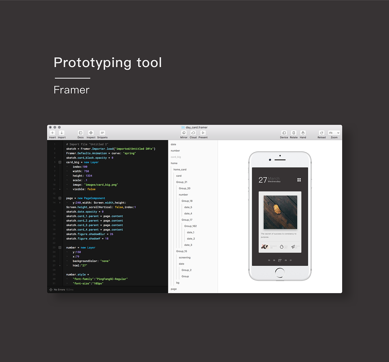Click the error status icon beside No Errors

click(51, 290)
